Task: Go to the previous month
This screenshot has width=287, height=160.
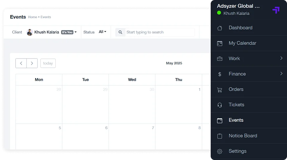Action: click(x=21, y=63)
